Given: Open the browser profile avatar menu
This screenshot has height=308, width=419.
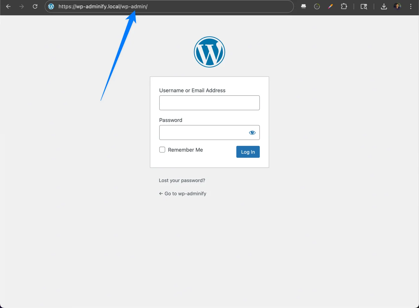Looking at the screenshot, I should click(397, 6).
